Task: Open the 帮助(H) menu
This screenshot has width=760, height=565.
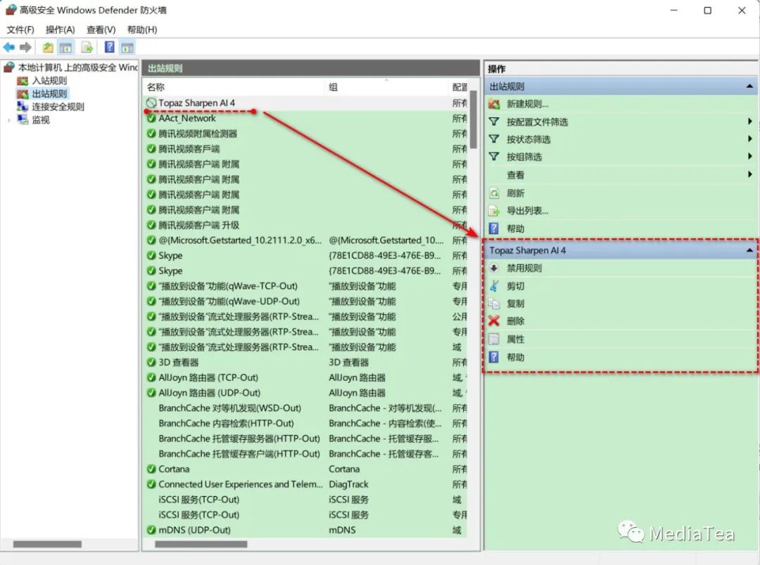Action: (x=142, y=30)
